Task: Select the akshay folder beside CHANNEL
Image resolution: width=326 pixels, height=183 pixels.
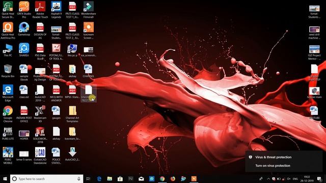Action: (72, 71)
